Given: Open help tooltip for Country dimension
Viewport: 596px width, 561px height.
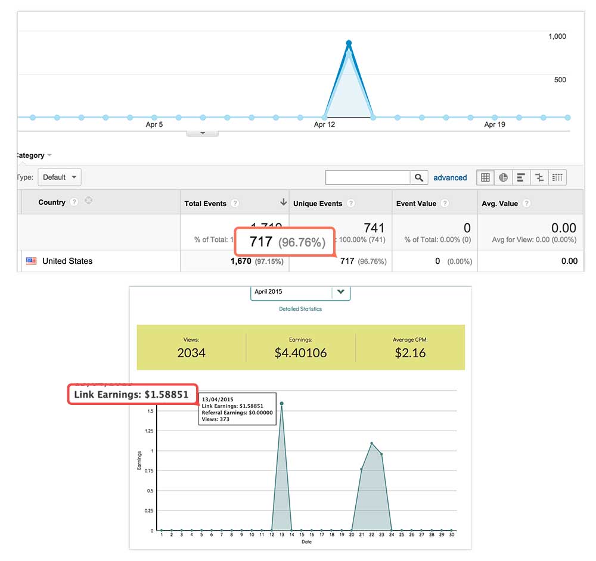Looking at the screenshot, I should (74, 202).
